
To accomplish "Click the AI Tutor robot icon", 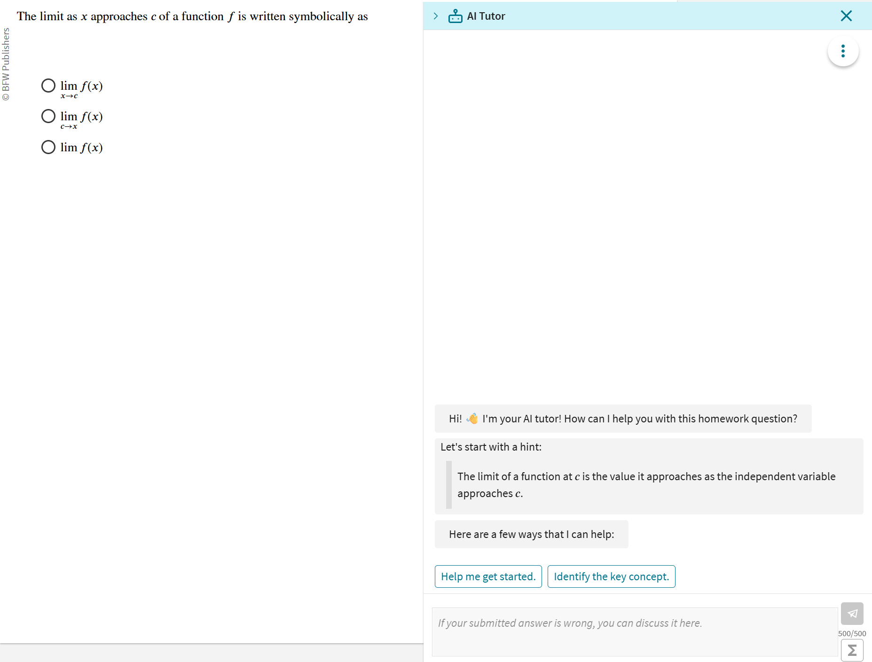I will [x=455, y=16].
